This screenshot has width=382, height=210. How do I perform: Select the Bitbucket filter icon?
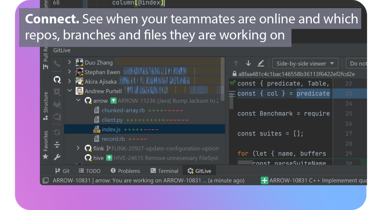(x=57, y=92)
